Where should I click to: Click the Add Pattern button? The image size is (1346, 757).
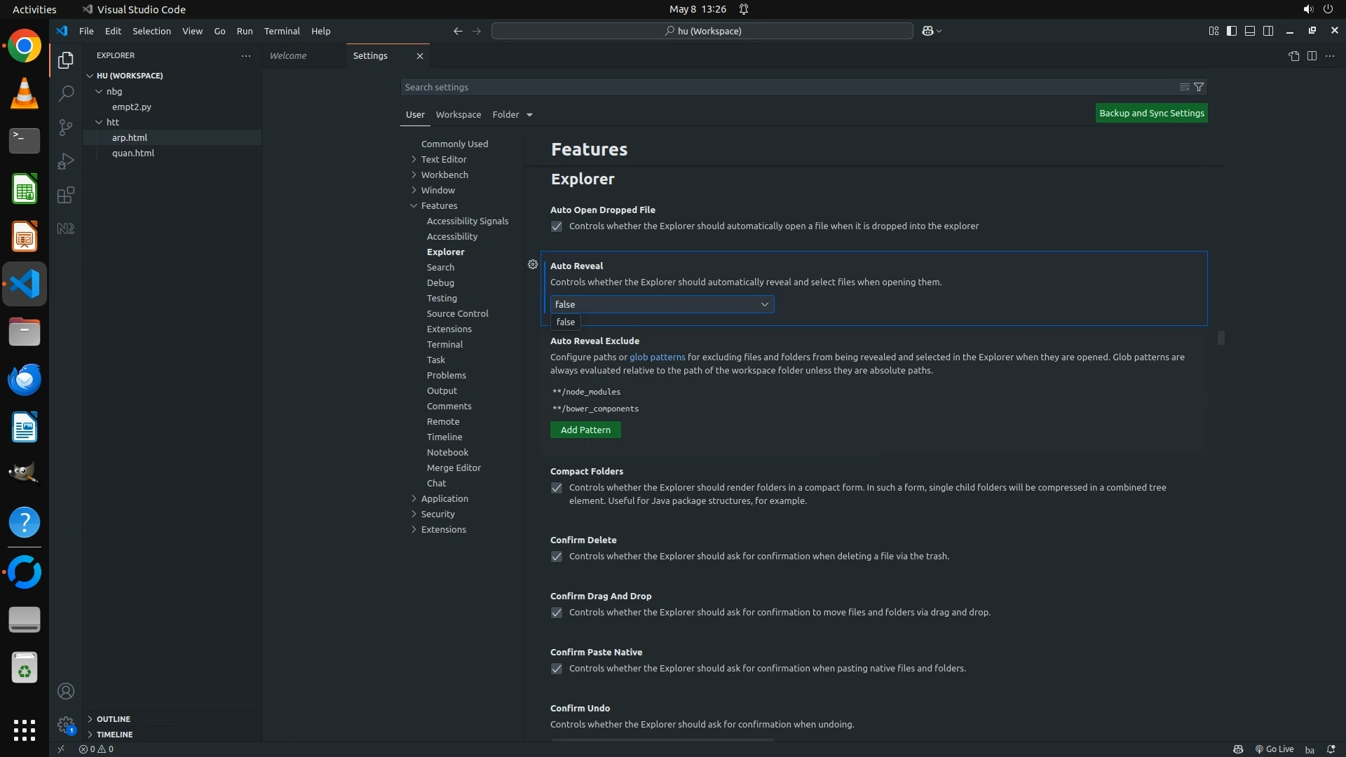585,430
